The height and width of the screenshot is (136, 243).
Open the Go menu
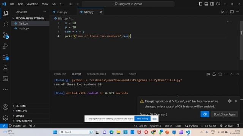pos(54,4)
